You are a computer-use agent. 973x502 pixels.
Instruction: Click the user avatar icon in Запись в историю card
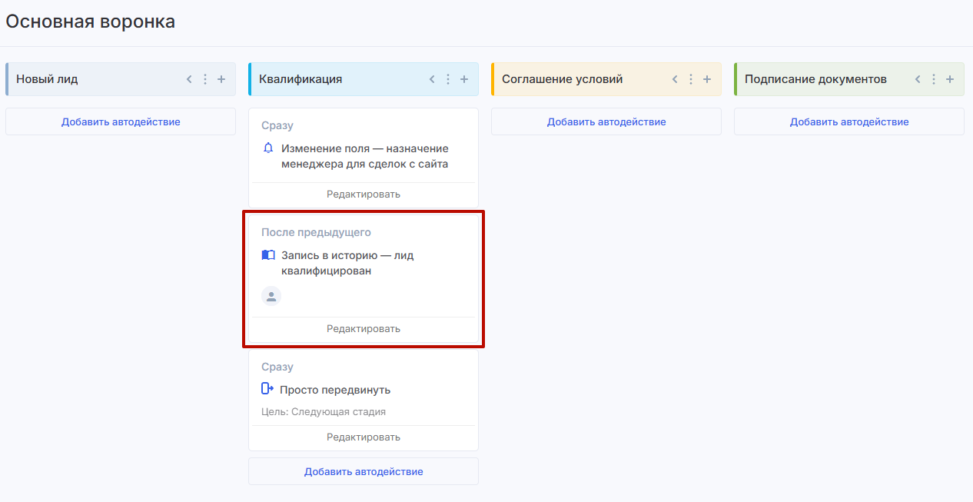pos(271,296)
